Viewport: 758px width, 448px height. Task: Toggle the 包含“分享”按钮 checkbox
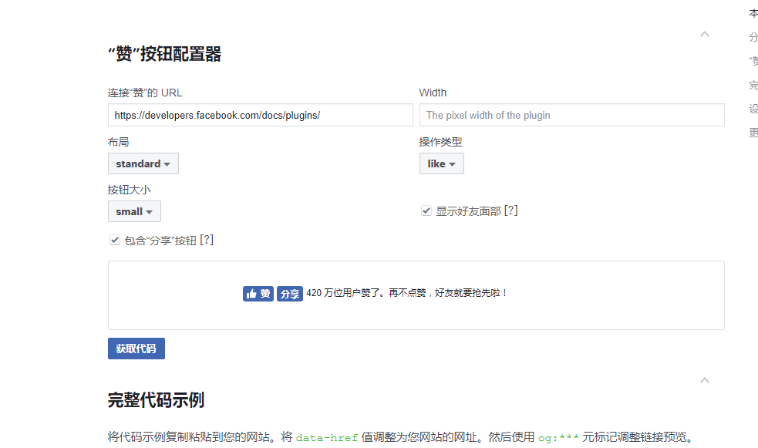click(115, 240)
